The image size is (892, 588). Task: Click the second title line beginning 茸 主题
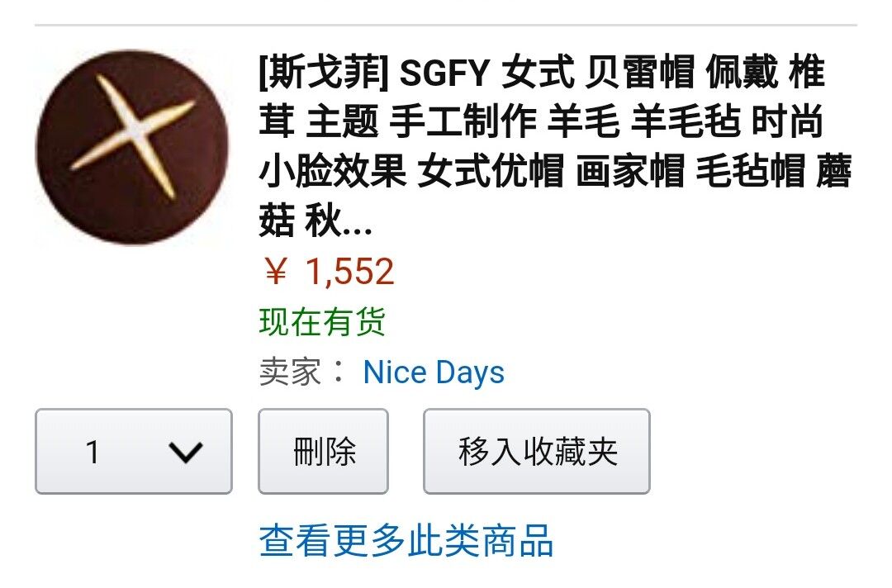coord(541,121)
